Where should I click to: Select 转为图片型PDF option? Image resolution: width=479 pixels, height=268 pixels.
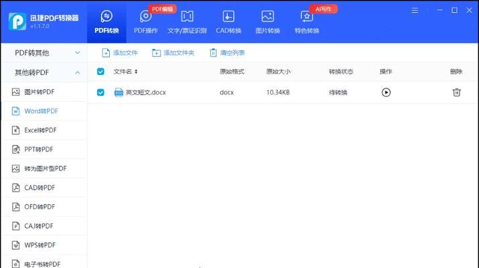[x=44, y=168]
